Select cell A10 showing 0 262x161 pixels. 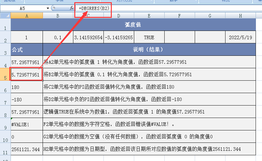click(27, 136)
